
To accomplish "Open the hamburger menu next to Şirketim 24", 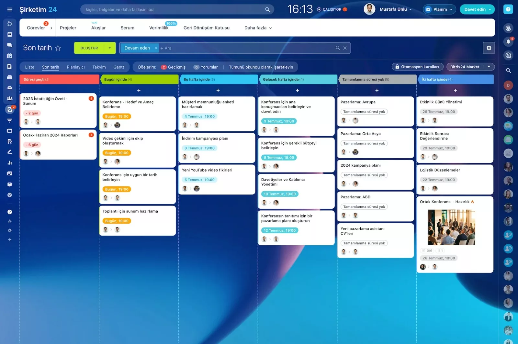I will (x=10, y=9).
